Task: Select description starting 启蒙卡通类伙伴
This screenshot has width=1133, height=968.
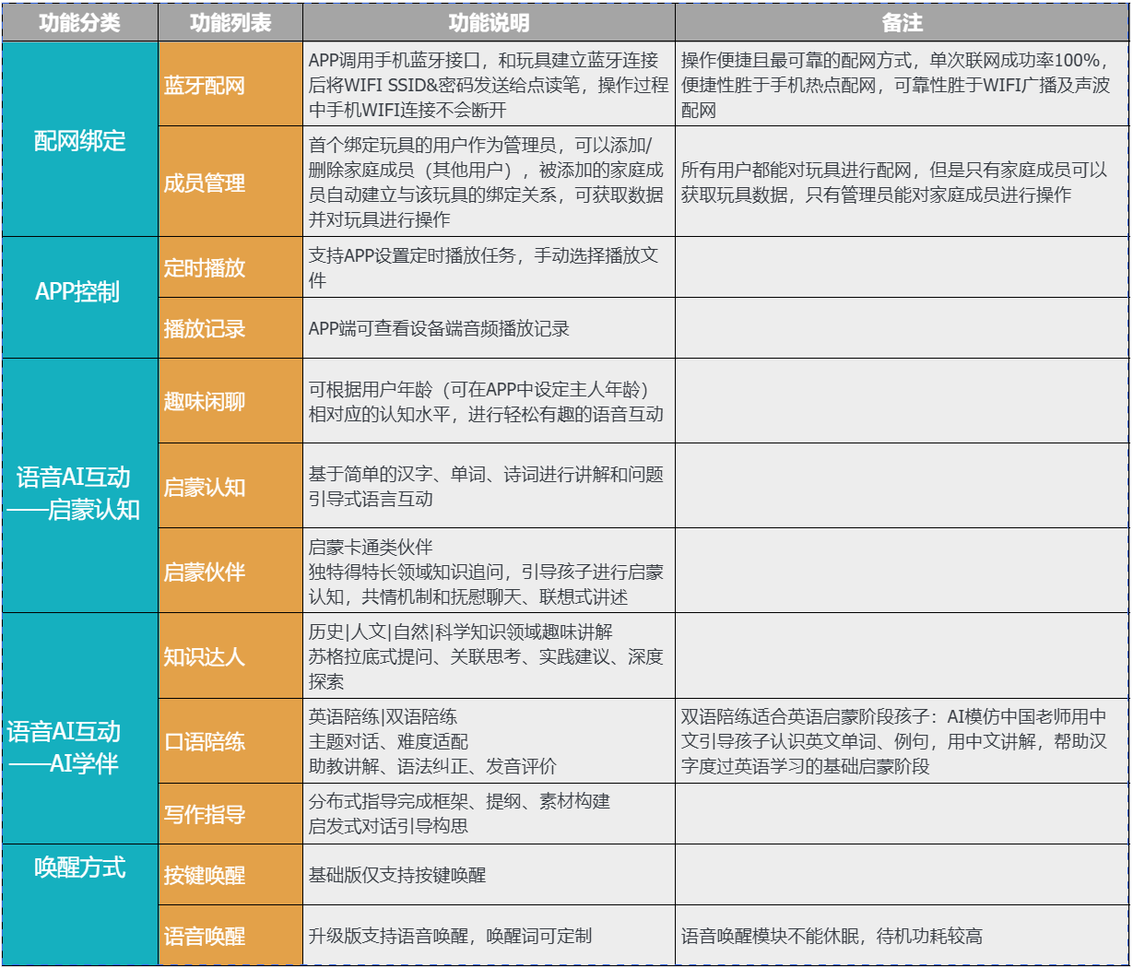Action: (489, 571)
